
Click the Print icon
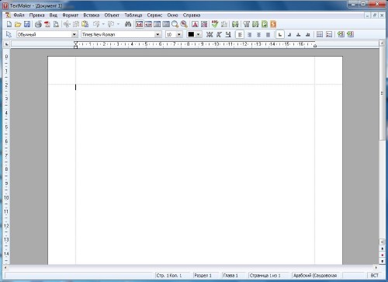(38, 24)
